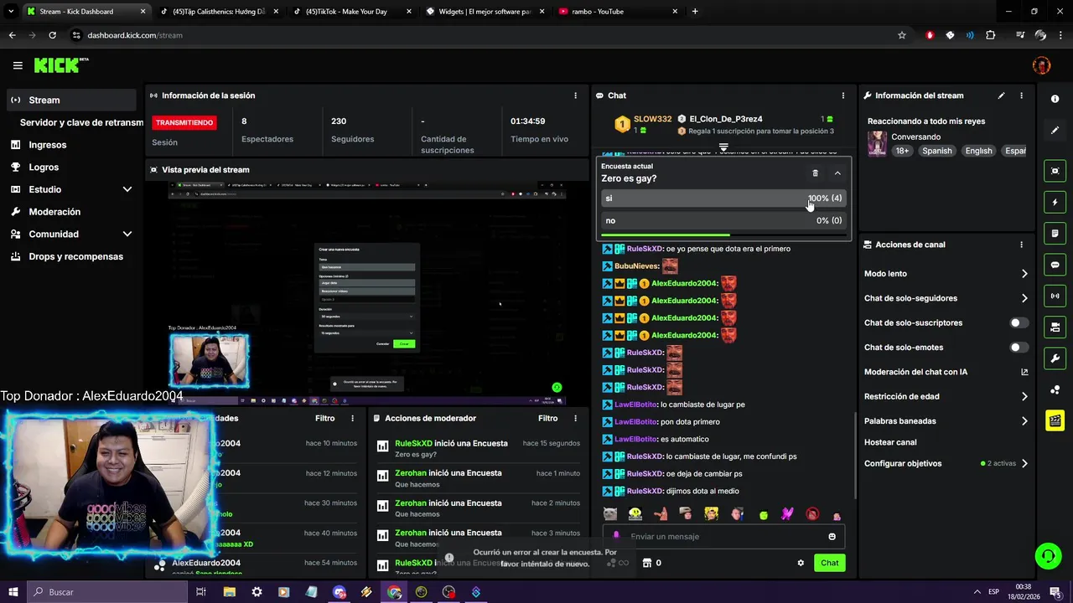
Task: Expand the Estudio sidebar section
Action: point(127,189)
